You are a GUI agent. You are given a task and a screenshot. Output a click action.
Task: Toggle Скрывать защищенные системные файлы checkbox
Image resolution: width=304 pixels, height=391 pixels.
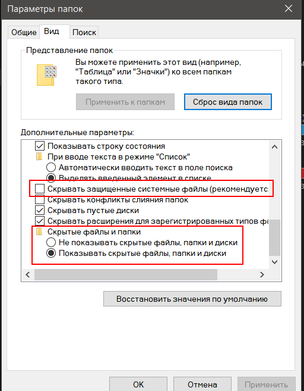(40, 189)
